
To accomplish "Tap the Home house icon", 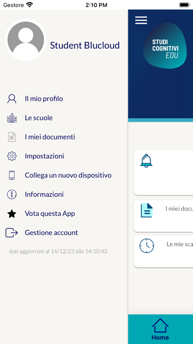I will click(160, 326).
